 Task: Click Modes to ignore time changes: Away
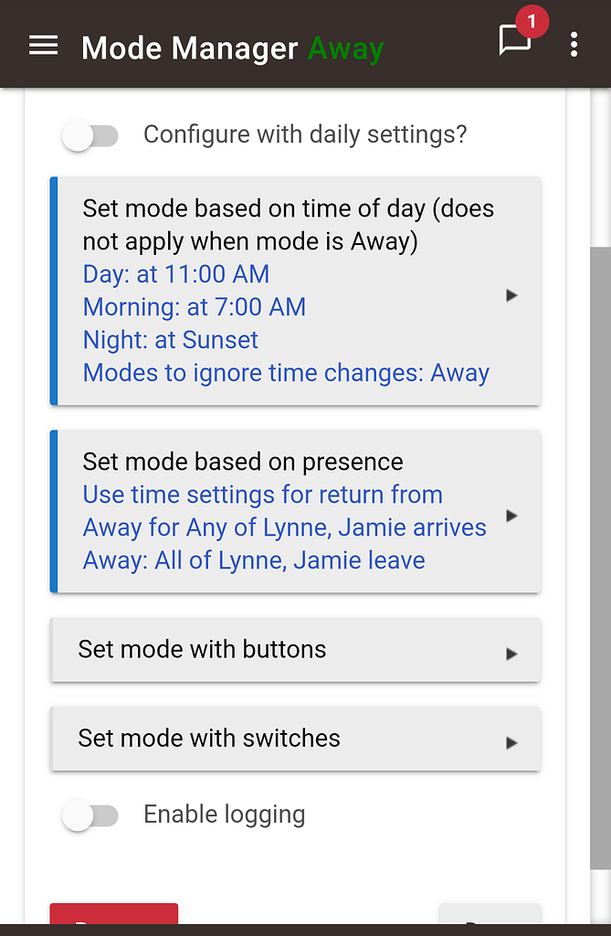(x=285, y=373)
